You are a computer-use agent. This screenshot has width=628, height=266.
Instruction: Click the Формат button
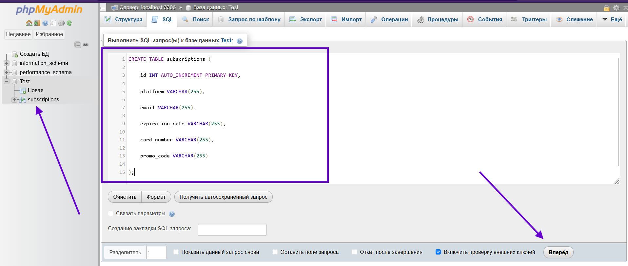point(156,197)
